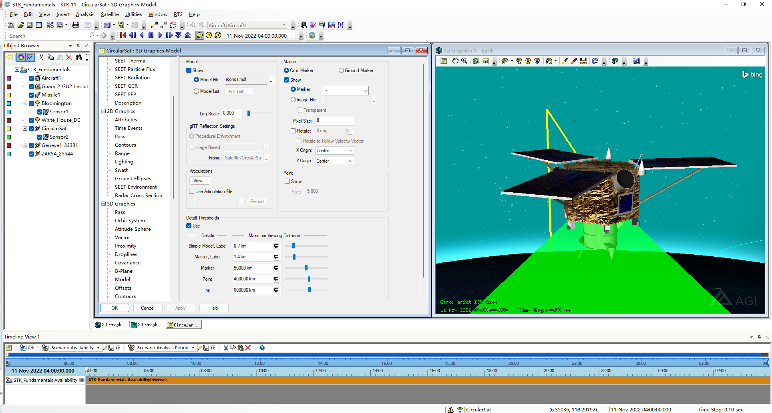This screenshot has width=772, height=413.
Task: Click the Reset animation icon
Action: [x=123, y=35]
